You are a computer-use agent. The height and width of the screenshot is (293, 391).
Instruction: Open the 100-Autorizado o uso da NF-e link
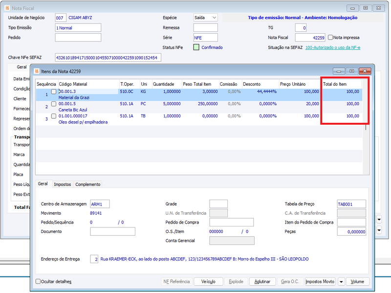333,47
